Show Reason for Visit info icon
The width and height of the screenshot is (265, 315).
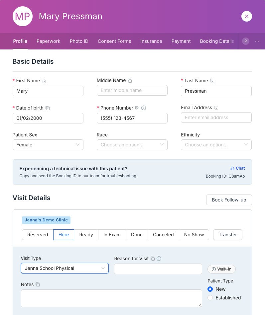(159, 259)
